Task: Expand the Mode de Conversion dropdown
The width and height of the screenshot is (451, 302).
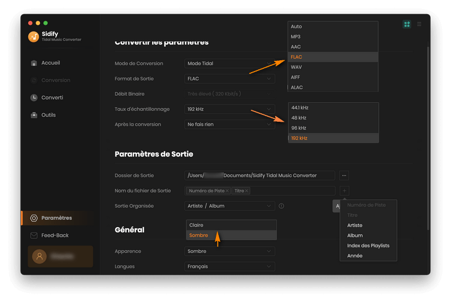Action: [230, 64]
